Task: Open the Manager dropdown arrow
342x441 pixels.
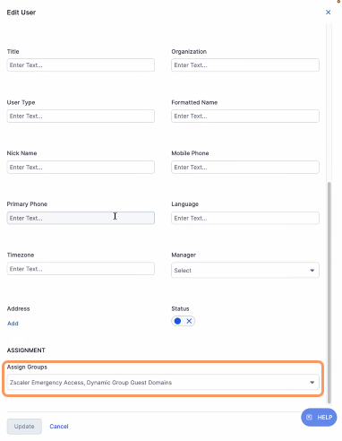Action: point(312,271)
